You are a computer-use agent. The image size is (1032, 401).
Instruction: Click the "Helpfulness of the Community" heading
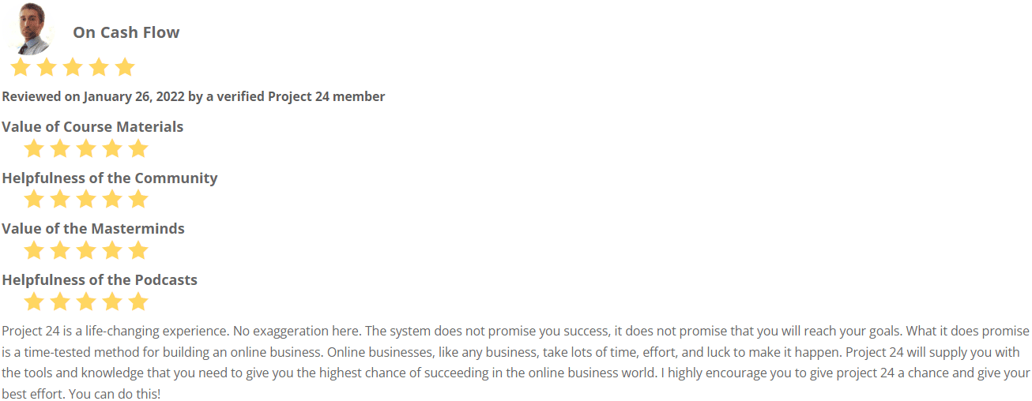pos(110,178)
